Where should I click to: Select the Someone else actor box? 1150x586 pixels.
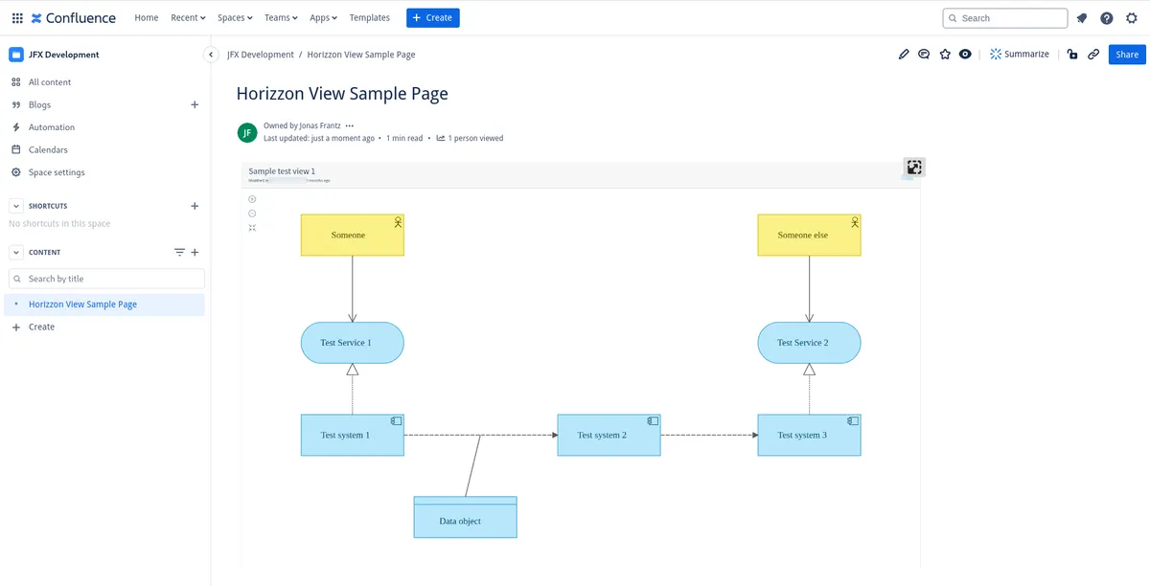(809, 235)
